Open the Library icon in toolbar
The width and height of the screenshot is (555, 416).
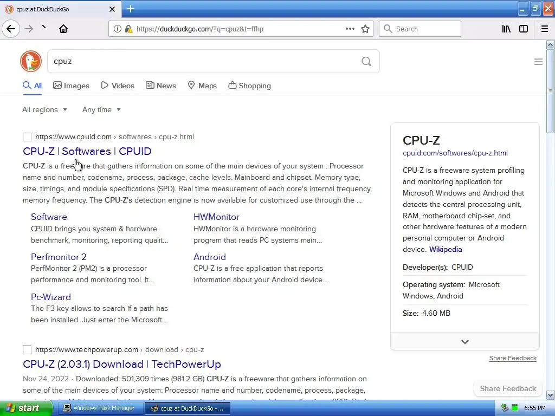tap(506, 29)
